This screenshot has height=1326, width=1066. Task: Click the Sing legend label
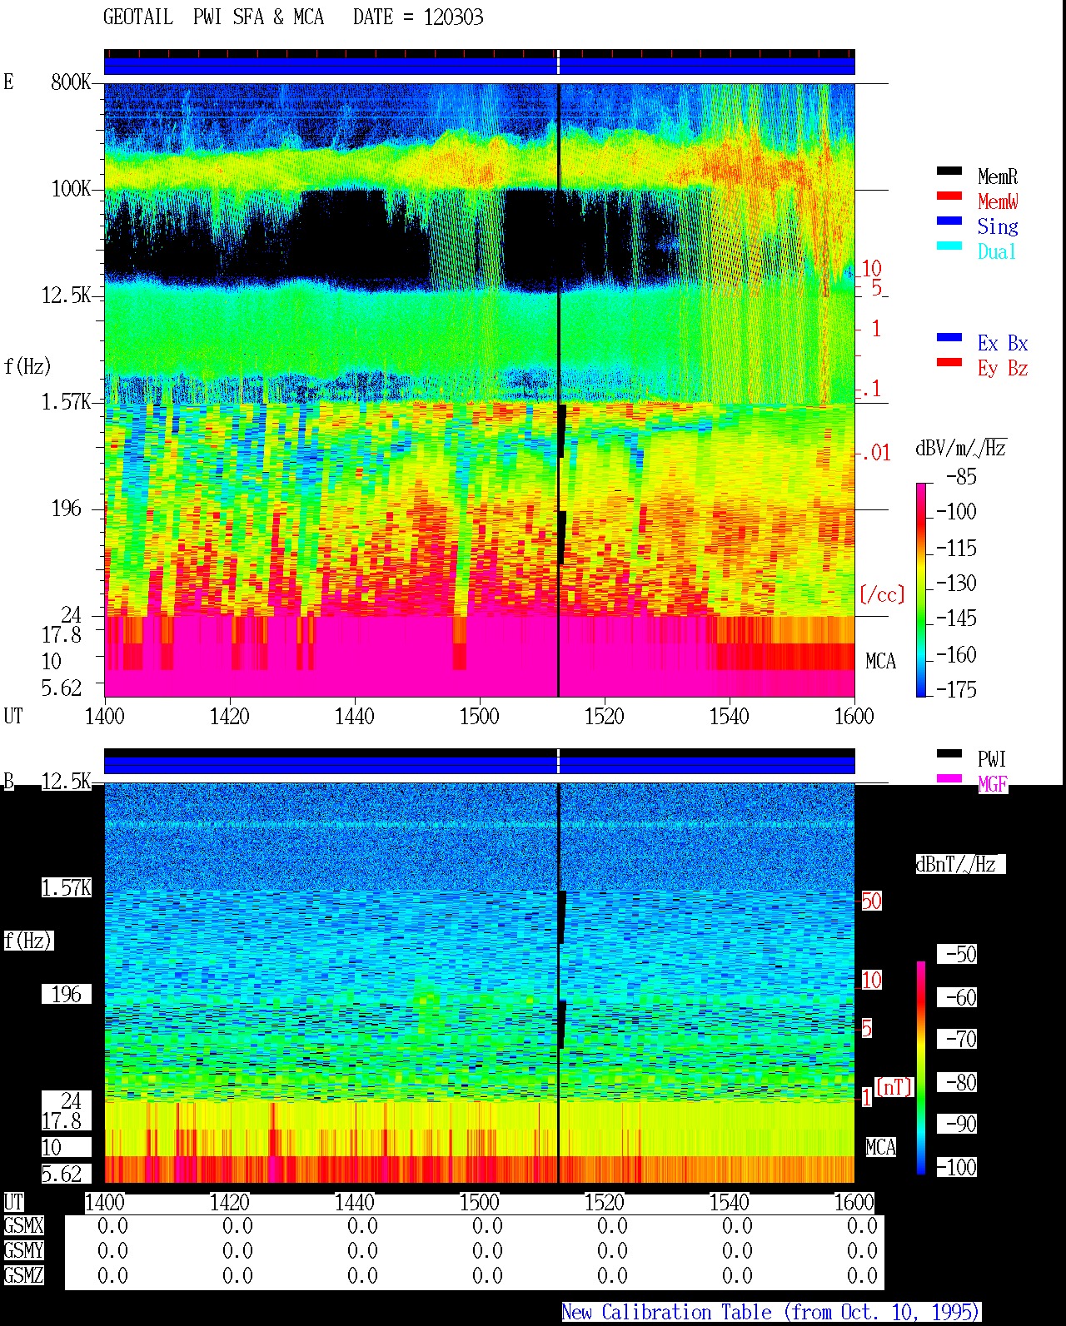coord(998,226)
